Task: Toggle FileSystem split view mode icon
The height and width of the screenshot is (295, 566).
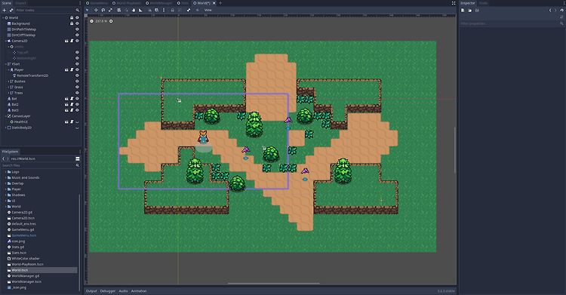Action: 78,158
